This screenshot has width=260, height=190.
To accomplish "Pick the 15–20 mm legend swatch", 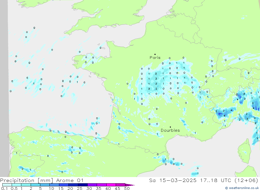I will click(64, 185).
